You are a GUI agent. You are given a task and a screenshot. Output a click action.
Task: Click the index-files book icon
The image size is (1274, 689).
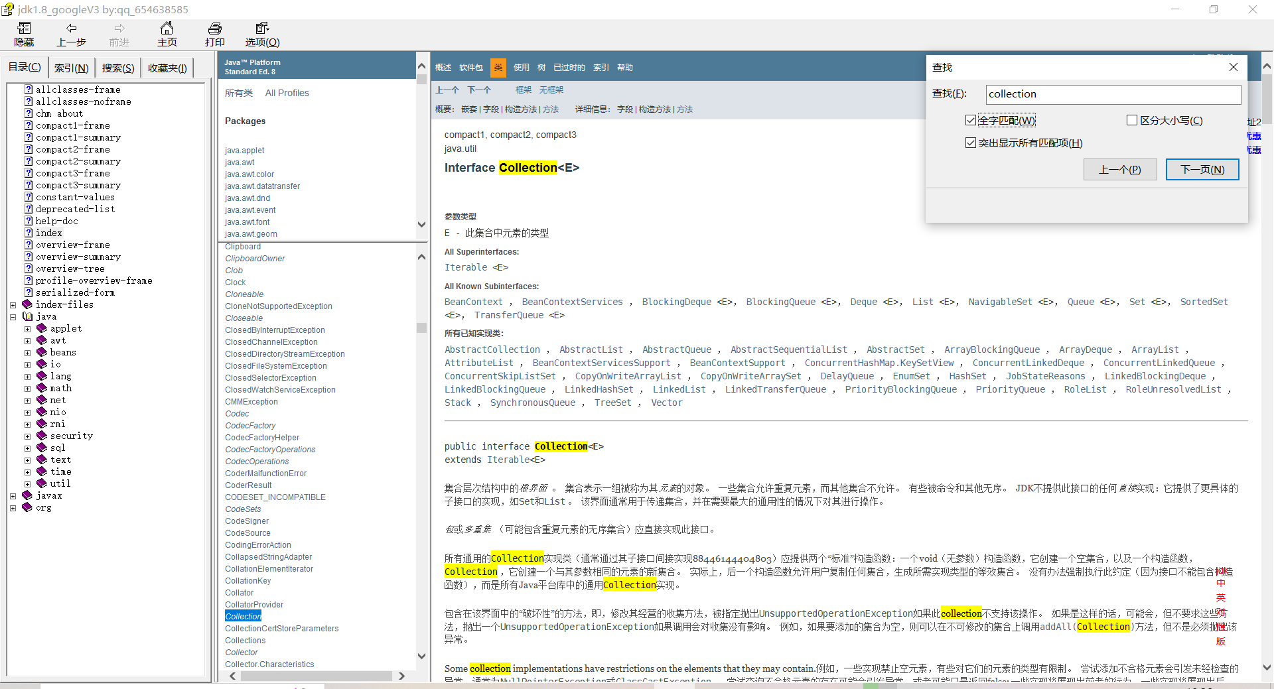(27, 304)
